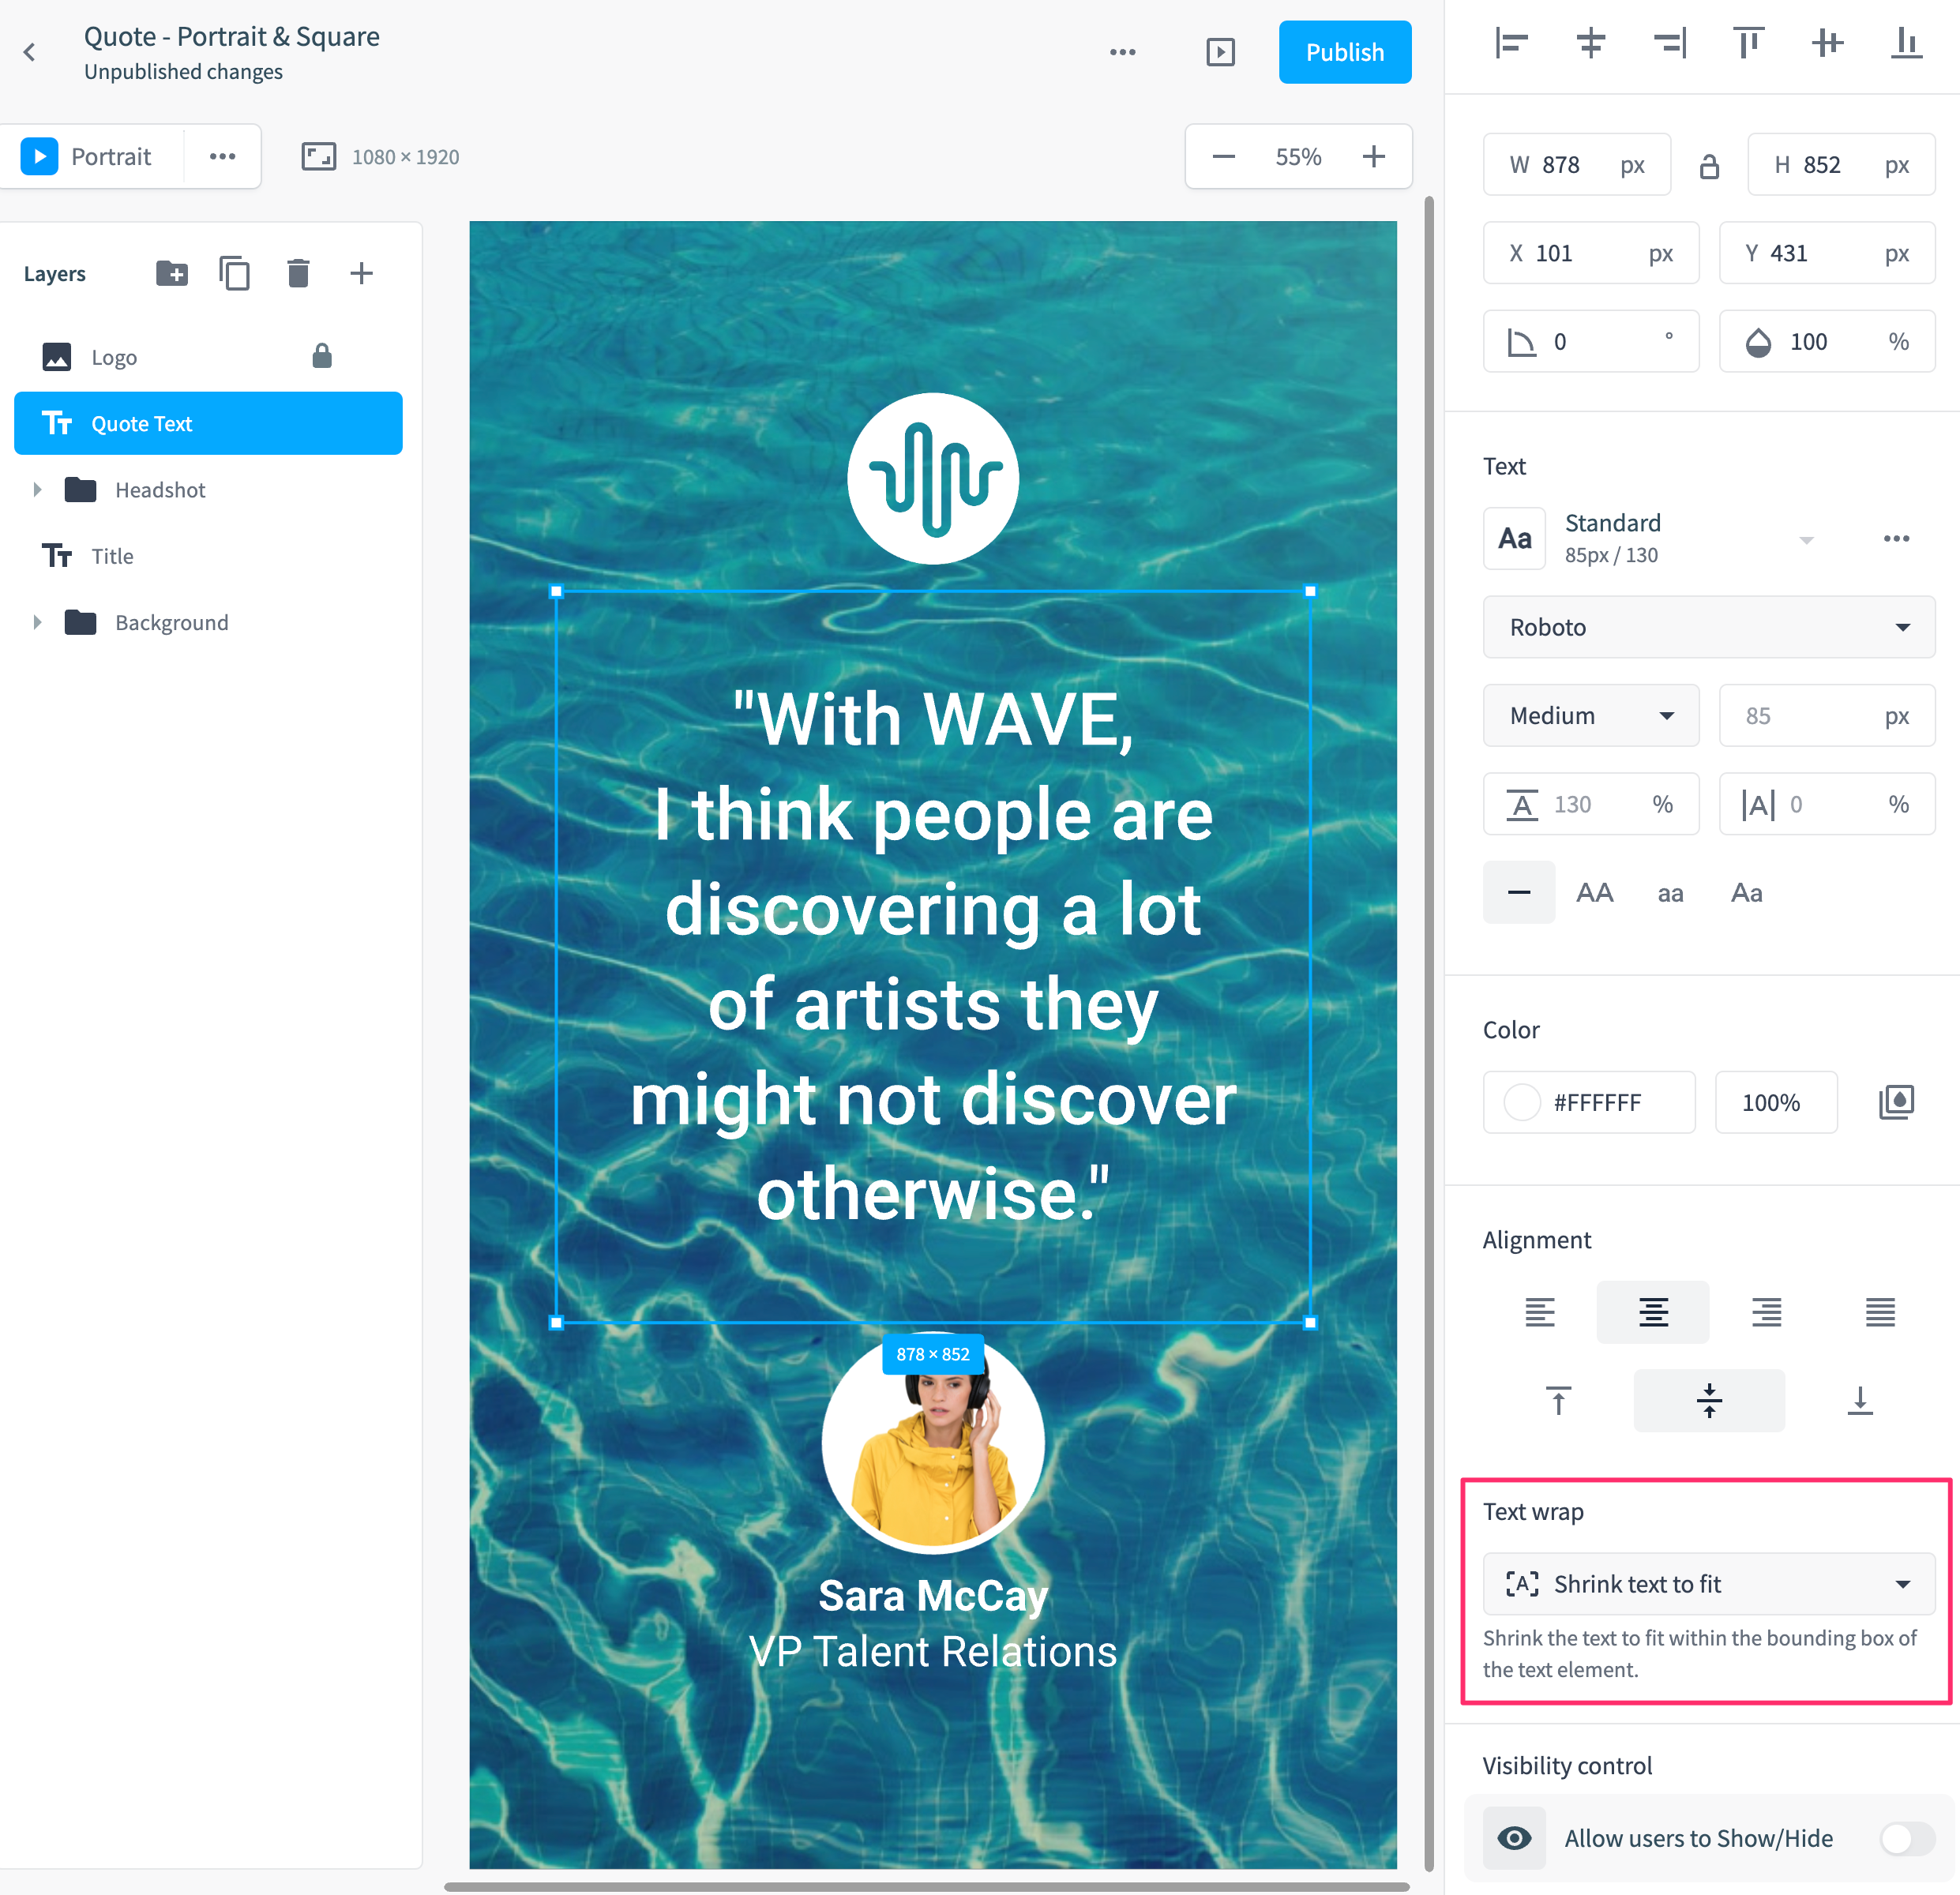Delete the selected layer with trash icon

tap(298, 273)
